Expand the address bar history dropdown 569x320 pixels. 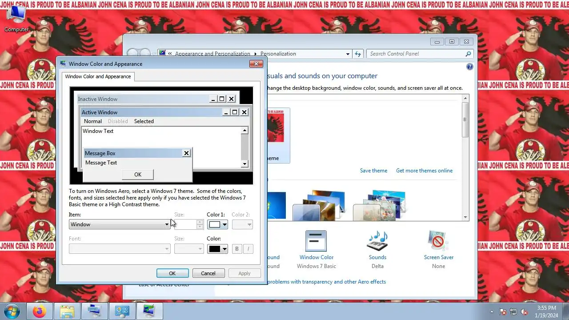348,54
